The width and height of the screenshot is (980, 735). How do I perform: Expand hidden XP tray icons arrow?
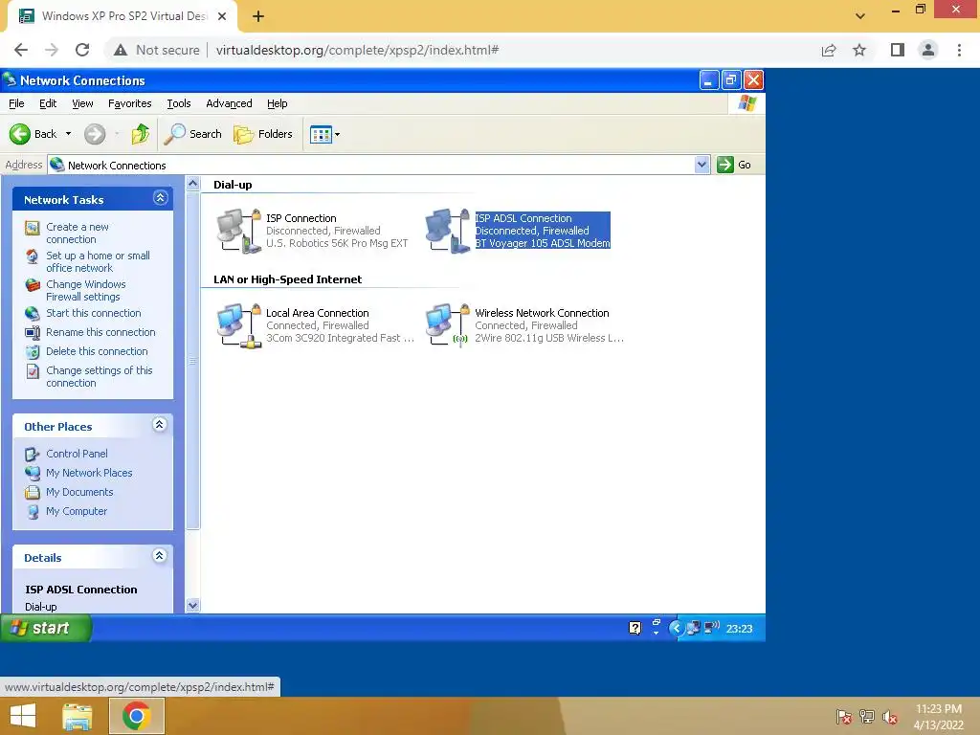[x=675, y=628]
